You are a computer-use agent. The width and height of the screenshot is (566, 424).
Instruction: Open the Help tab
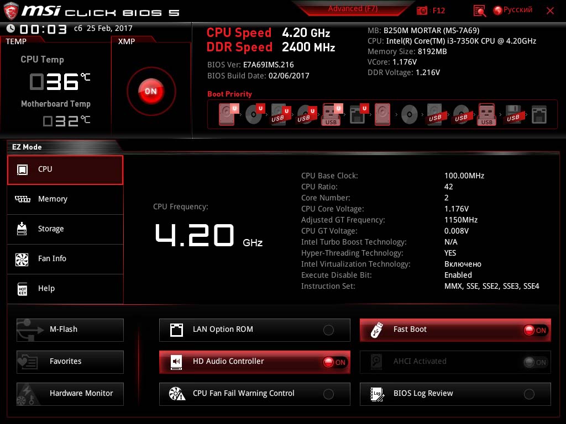click(65, 289)
